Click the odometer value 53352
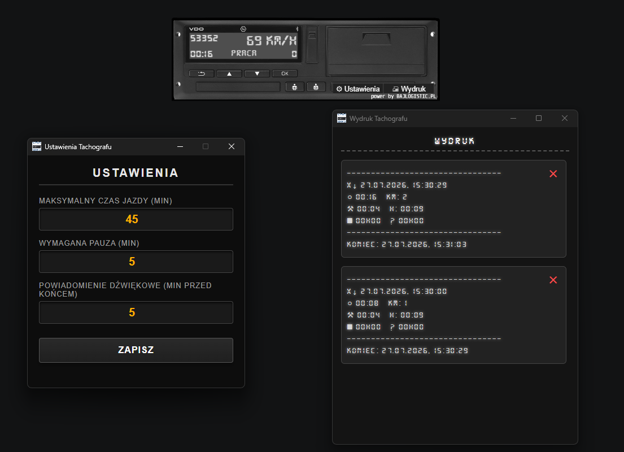Image resolution: width=624 pixels, height=452 pixels. click(x=204, y=38)
